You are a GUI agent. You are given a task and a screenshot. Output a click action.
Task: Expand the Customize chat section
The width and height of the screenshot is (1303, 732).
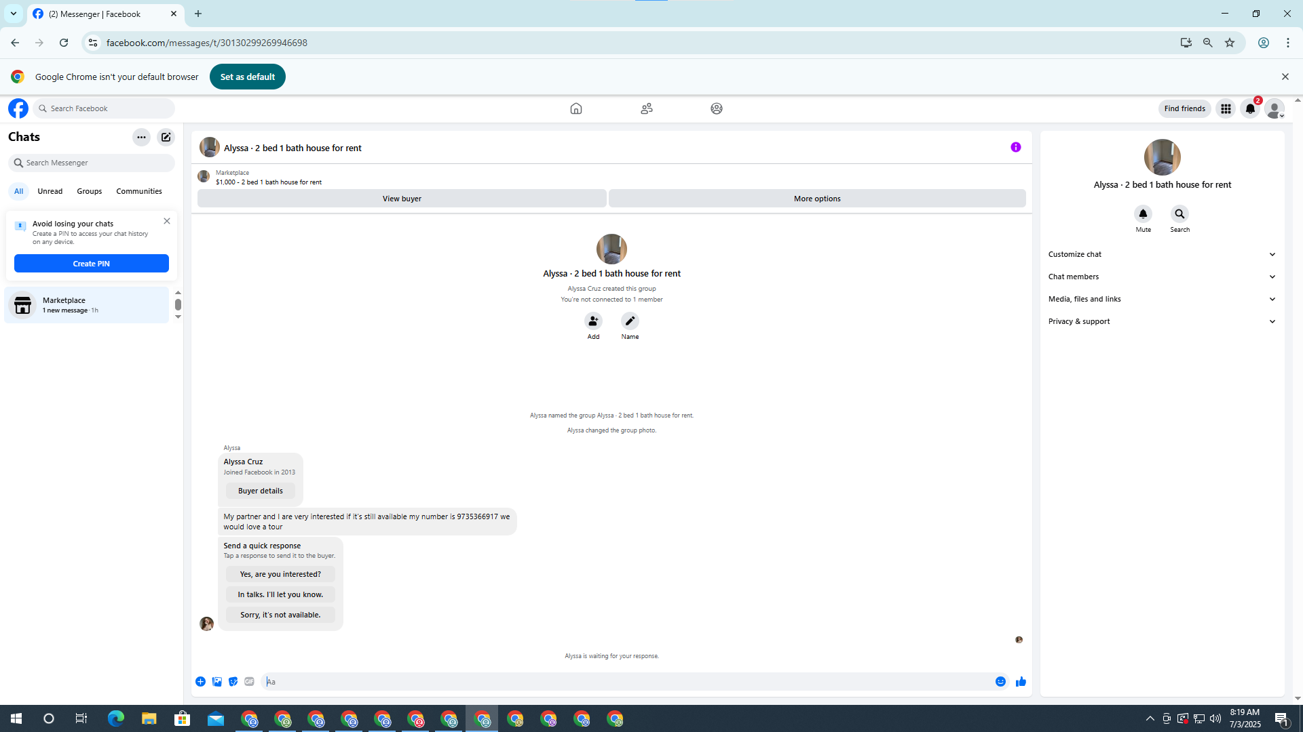click(1161, 254)
